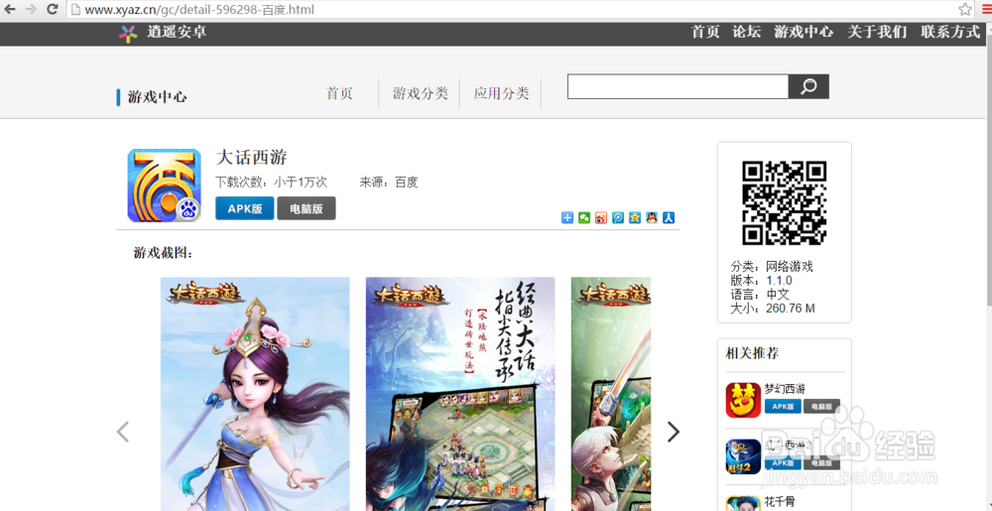The width and height of the screenshot is (992, 511).
Task: Click the 逍遥安卓 site logo
Action: (x=163, y=33)
